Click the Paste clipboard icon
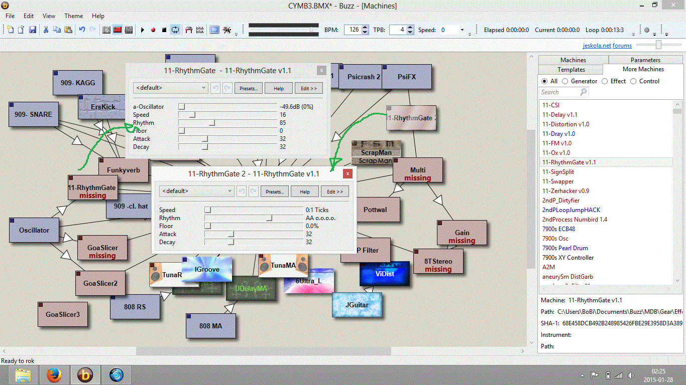This screenshot has width=686, height=385. (68, 30)
